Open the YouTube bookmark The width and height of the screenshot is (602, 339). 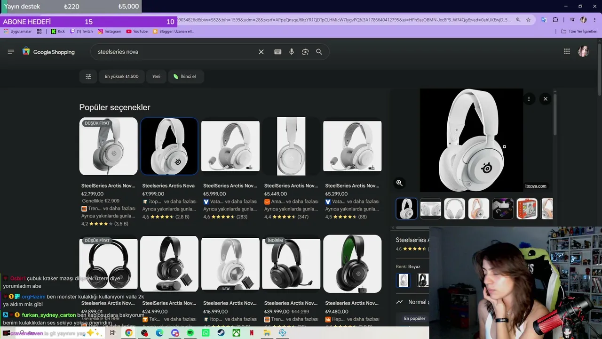tap(137, 32)
